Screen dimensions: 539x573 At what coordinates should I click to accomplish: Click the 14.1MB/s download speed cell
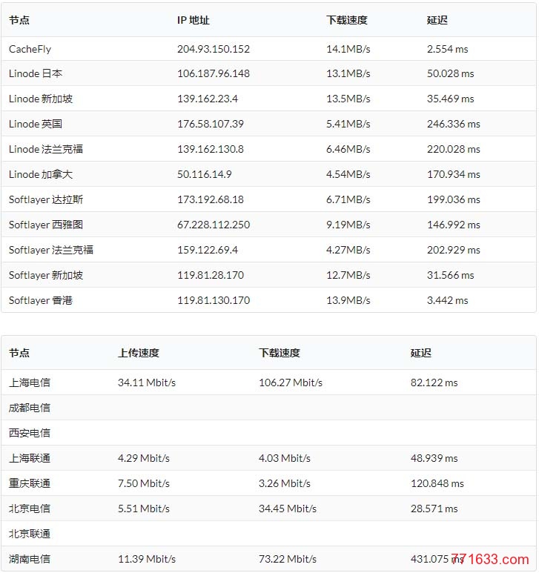click(x=348, y=49)
